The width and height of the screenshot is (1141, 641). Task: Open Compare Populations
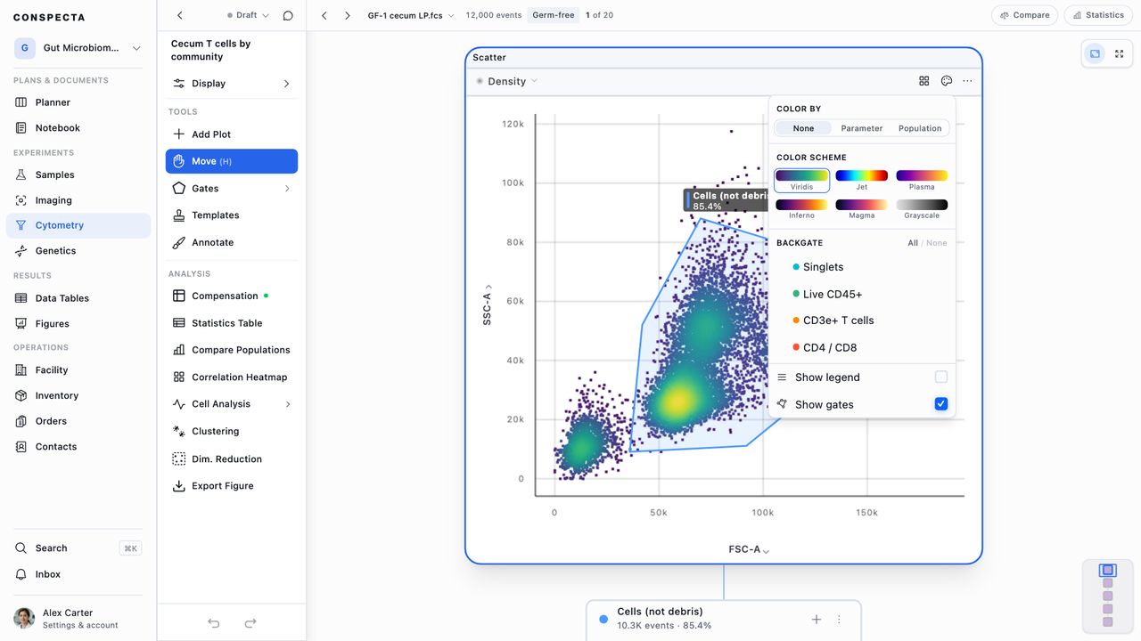click(232, 350)
